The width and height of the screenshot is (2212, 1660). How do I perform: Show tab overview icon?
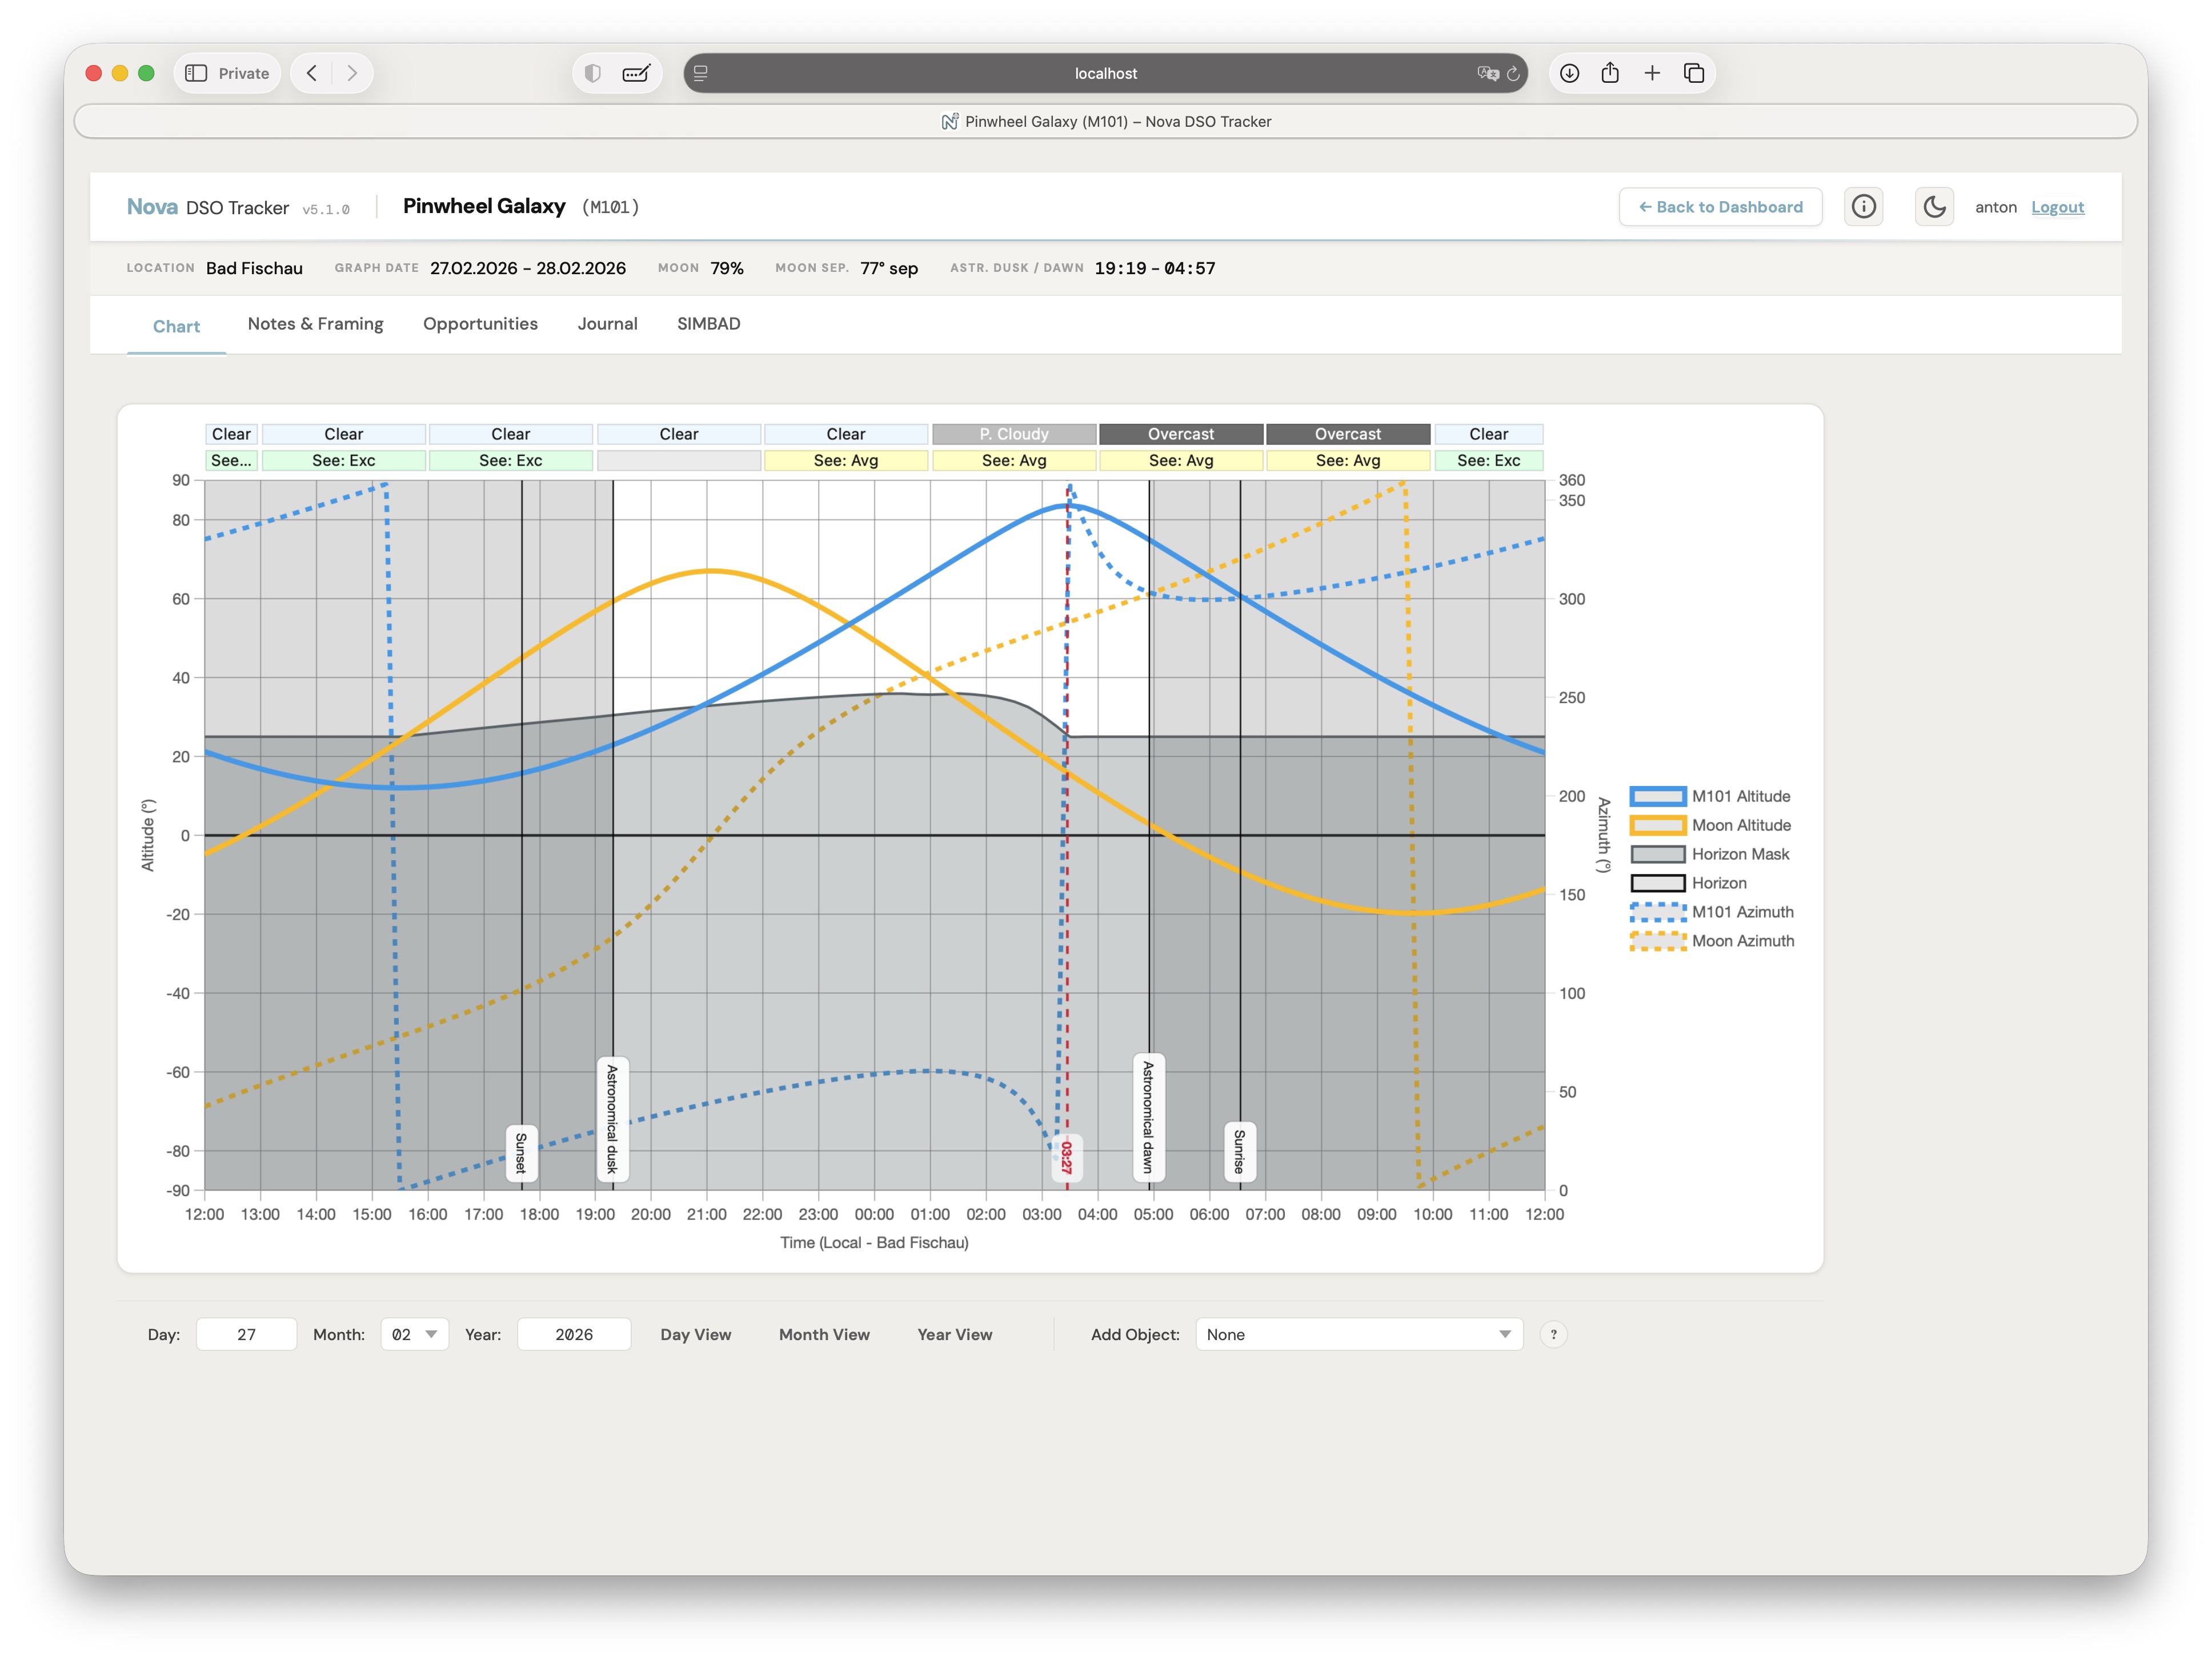[x=1694, y=73]
